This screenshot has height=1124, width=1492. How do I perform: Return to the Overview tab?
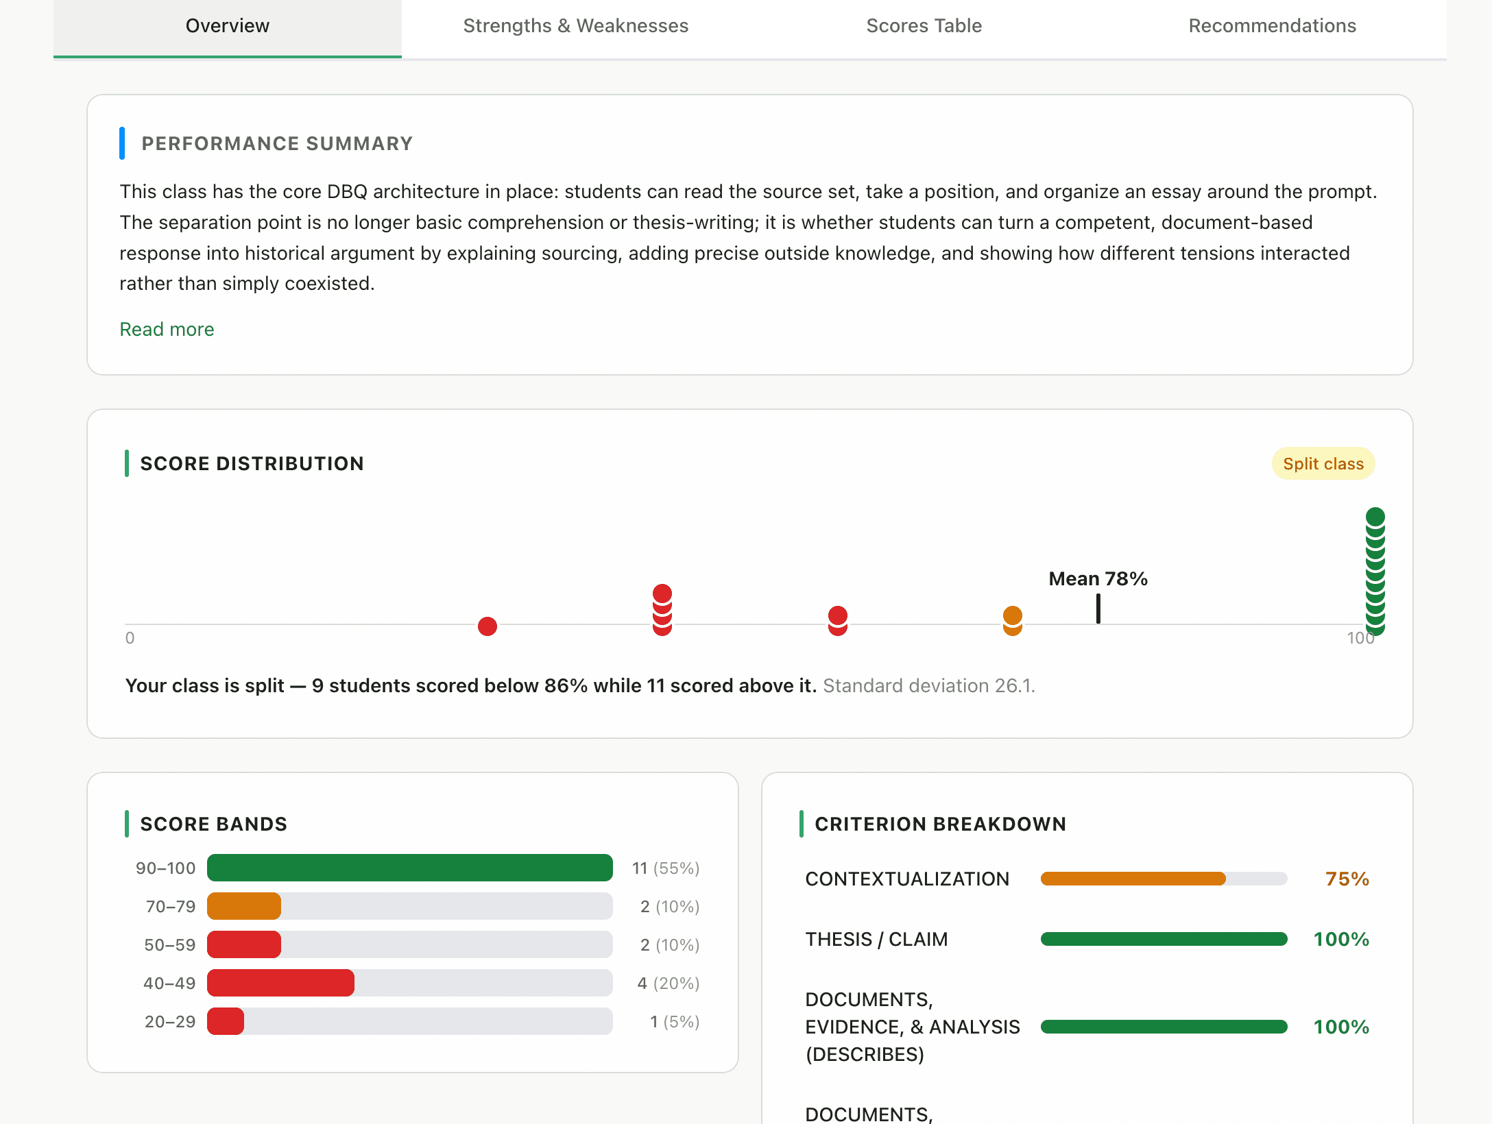227,26
